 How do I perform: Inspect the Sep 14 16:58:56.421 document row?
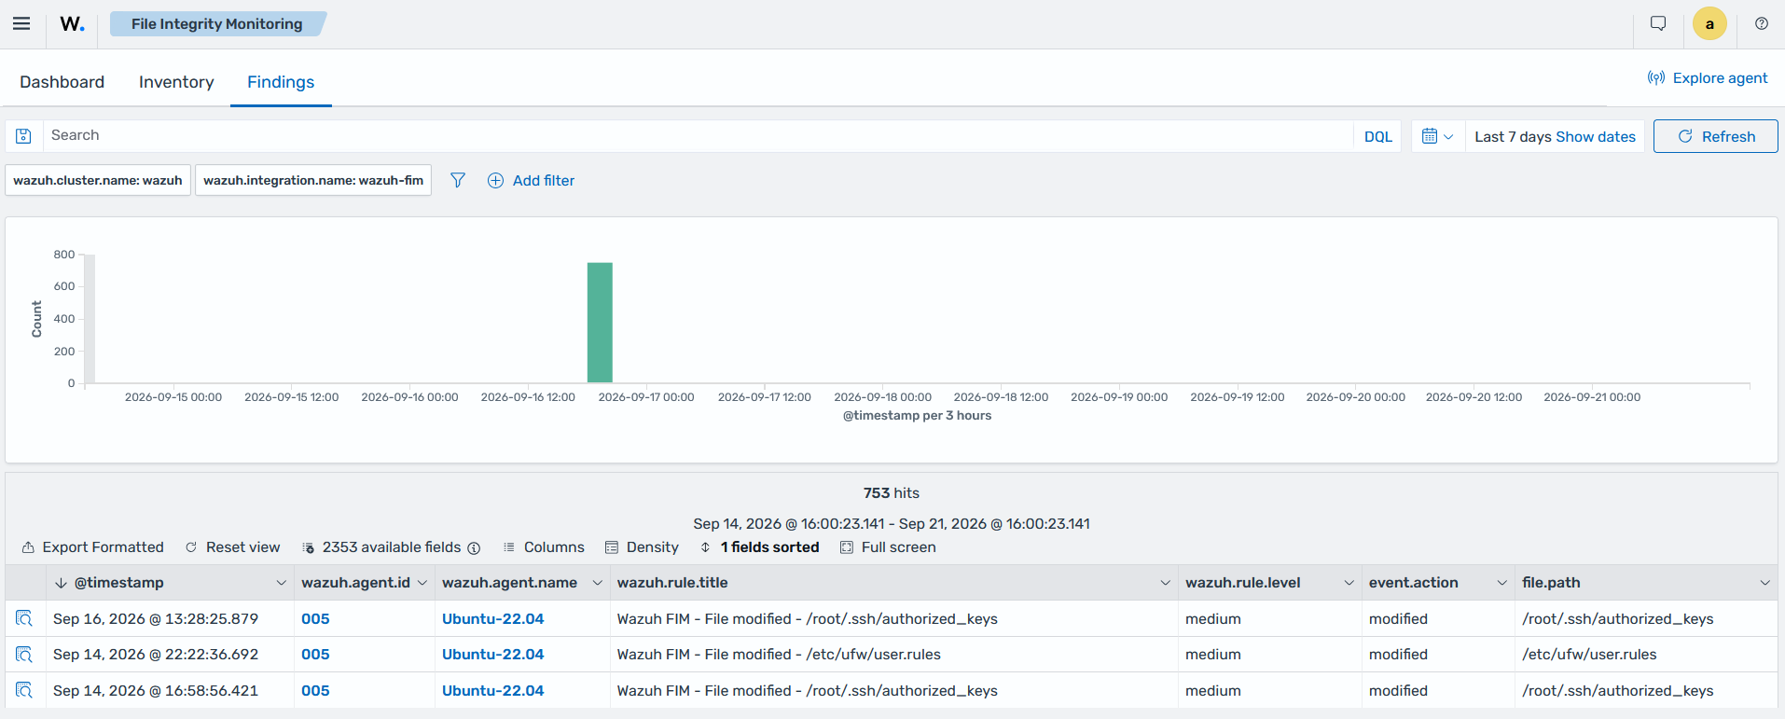pos(24,690)
